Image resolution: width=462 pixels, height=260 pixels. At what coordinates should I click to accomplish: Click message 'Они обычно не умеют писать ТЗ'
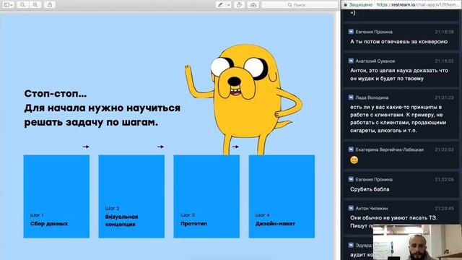[x=393, y=218]
